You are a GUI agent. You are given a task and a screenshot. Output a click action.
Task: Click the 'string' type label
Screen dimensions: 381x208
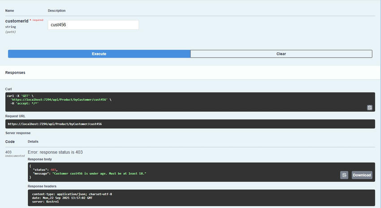click(x=10, y=27)
